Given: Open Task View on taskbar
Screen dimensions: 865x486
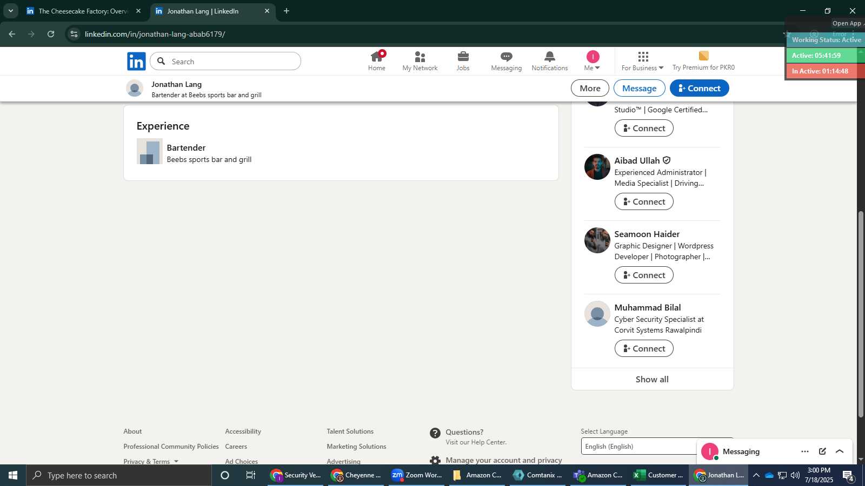Looking at the screenshot, I should click(251, 475).
